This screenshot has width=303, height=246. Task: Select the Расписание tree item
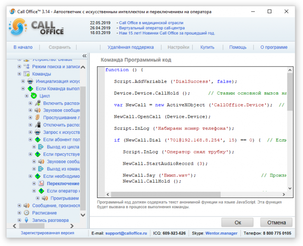tap(44, 213)
